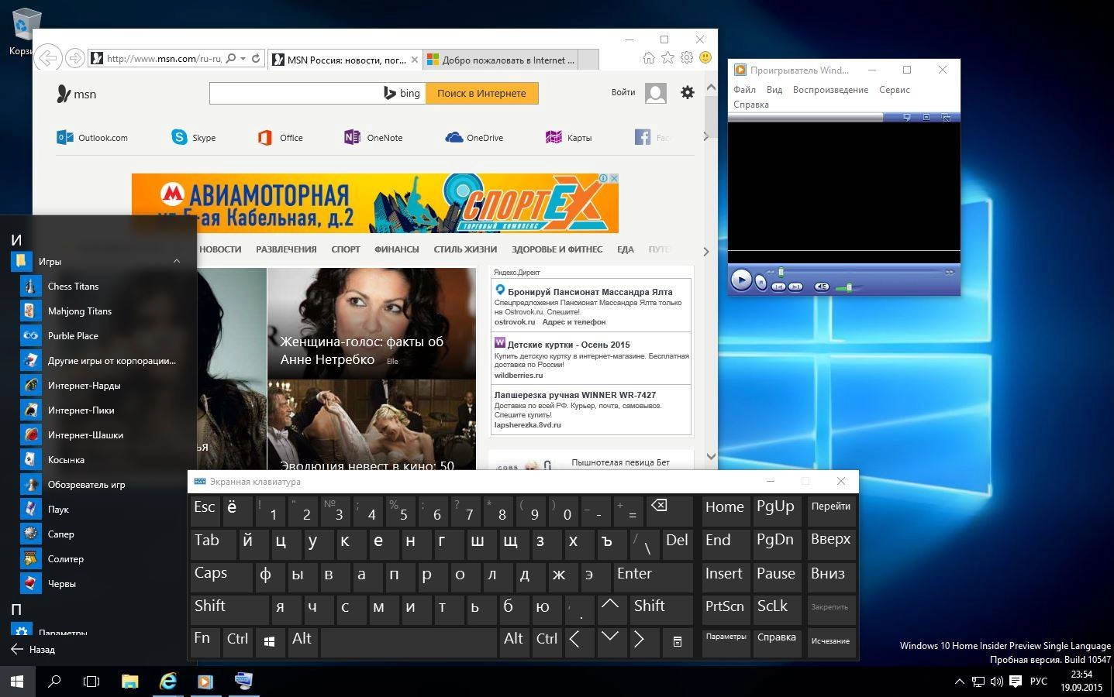
Task: Open the Карты shortcut on MSN
Action: coord(569,137)
